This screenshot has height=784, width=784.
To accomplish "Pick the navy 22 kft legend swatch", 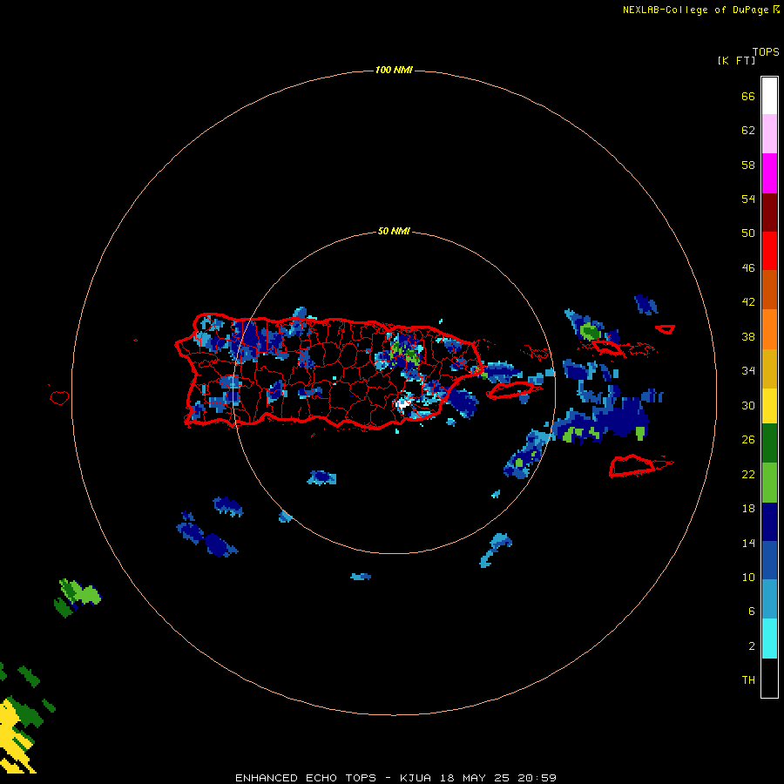I will coord(769,522).
